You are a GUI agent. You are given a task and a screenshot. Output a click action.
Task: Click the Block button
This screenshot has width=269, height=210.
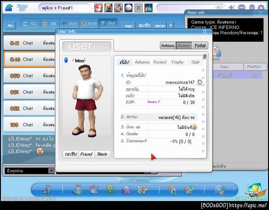pyautogui.click(x=102, y=154)
